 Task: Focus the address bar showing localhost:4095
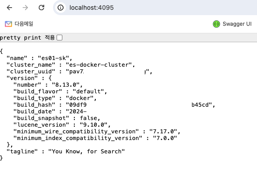pyautogui.click(x=155, y=8)
